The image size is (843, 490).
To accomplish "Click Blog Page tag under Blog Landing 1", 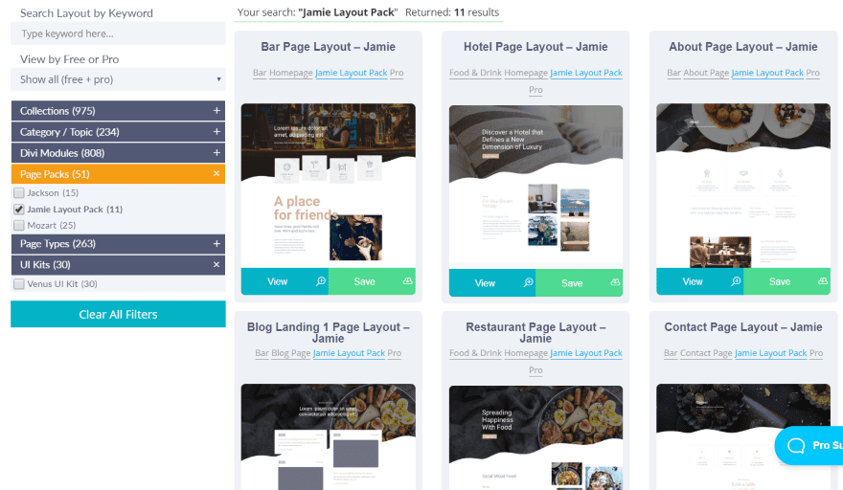I will (x=291, y=353).
